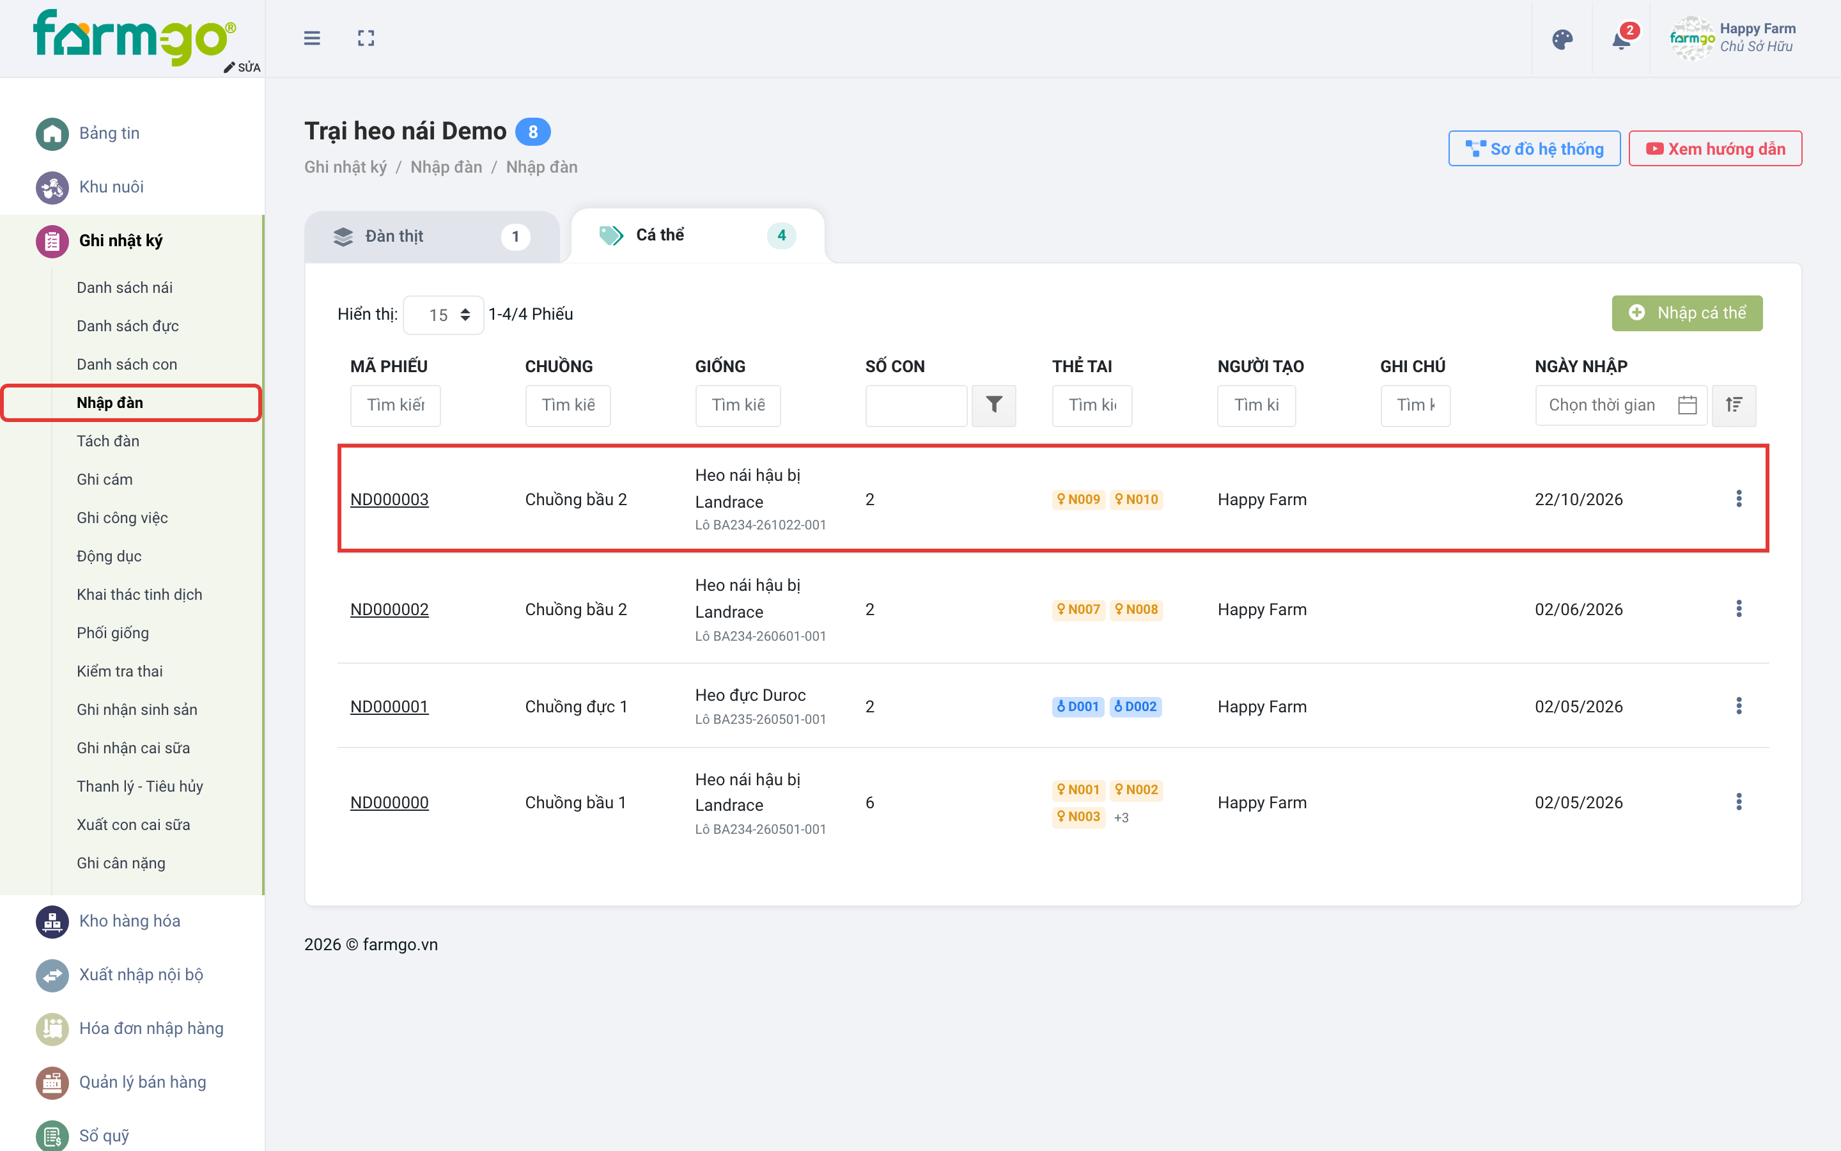
Task: Expand the +3 more ear tags
Action: [x=1121, y=818]
